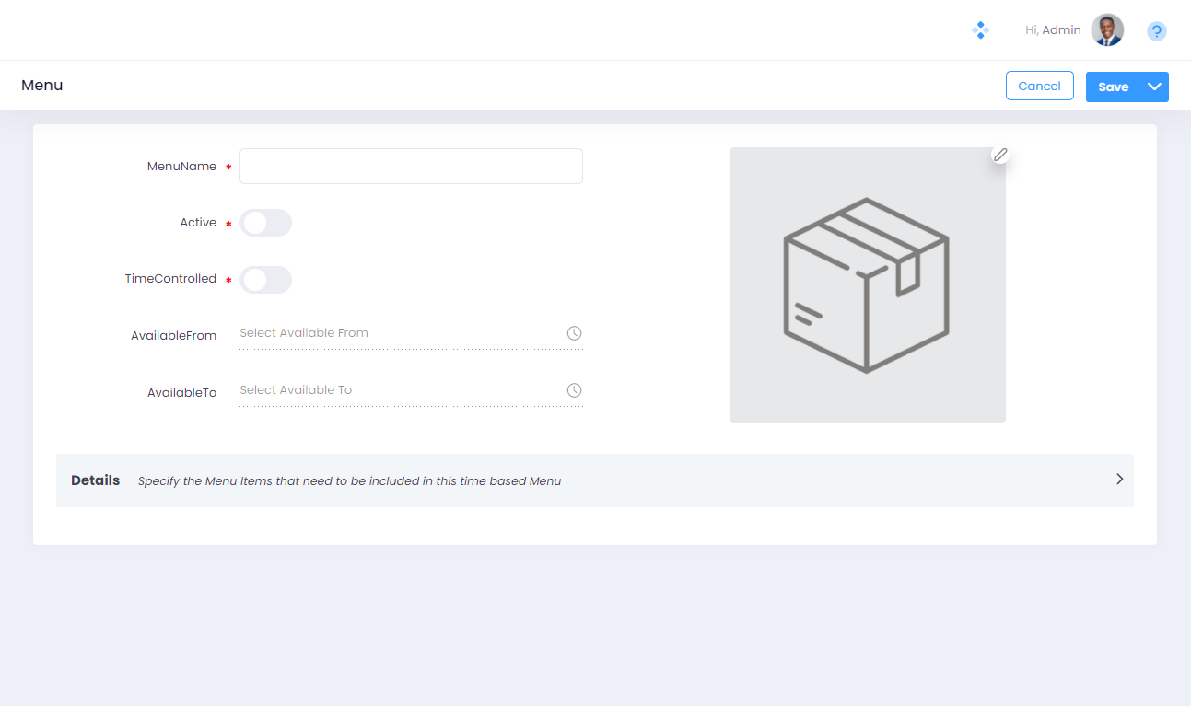This screenshot has width=1191, height=706.
Task: Click the box placeholder image
Action: click(867, 285)
